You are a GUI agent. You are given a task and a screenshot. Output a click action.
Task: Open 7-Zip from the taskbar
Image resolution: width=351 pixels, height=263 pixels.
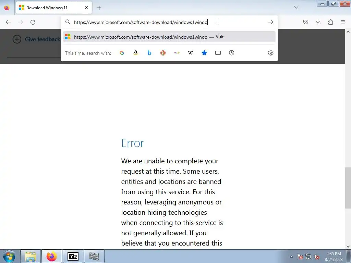pyautogui.click(x=73, y=256)
